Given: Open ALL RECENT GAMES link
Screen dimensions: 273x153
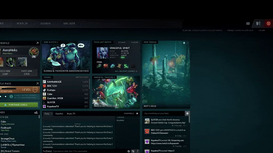Looking at the screenshot, I should coord(126,71).
